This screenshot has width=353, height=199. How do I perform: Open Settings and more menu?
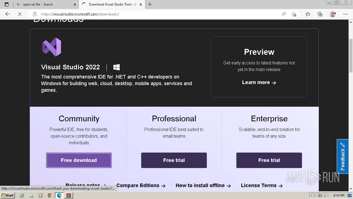point(345,14)
